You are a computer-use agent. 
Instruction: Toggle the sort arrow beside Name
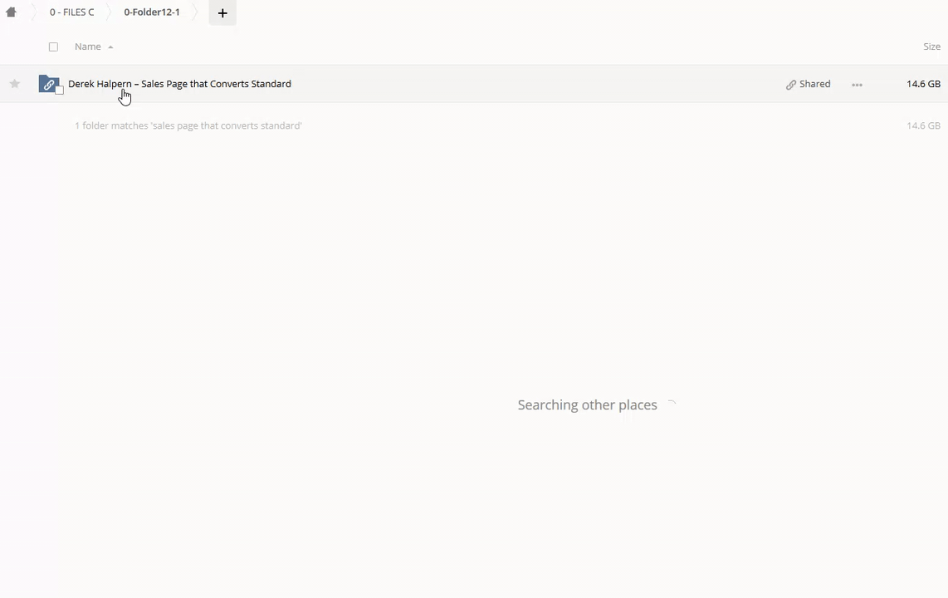tap(110, 47)
